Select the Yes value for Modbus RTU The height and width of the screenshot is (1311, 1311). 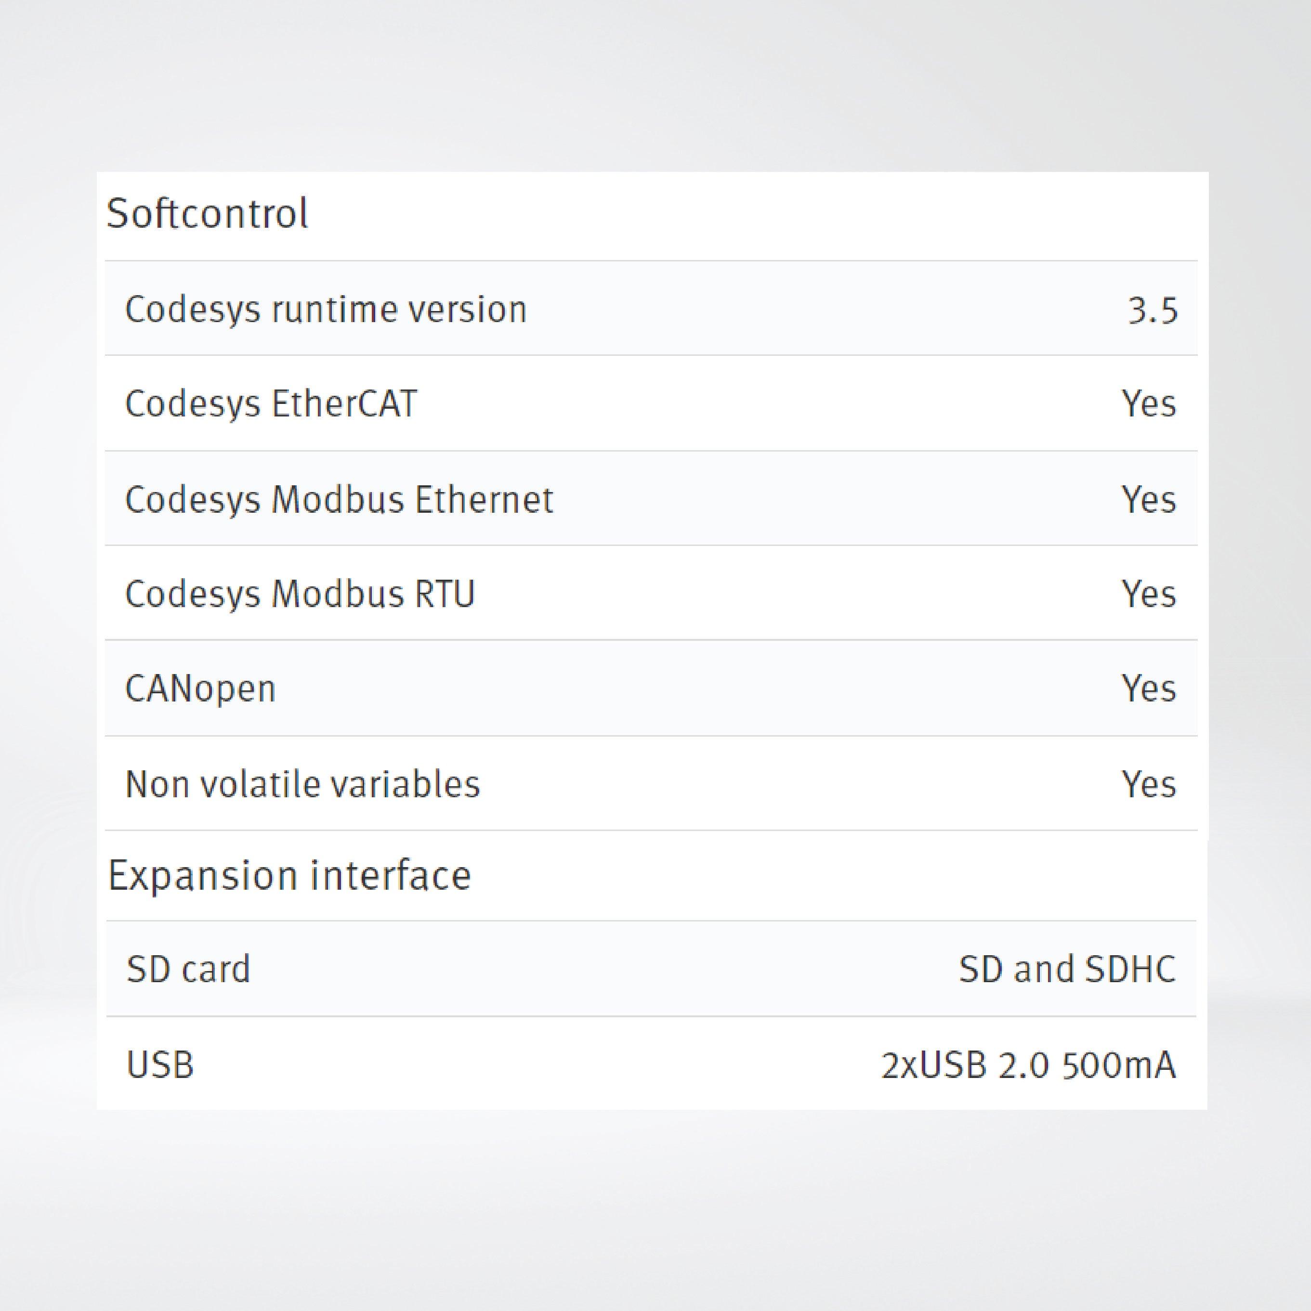coord(1148,594)
